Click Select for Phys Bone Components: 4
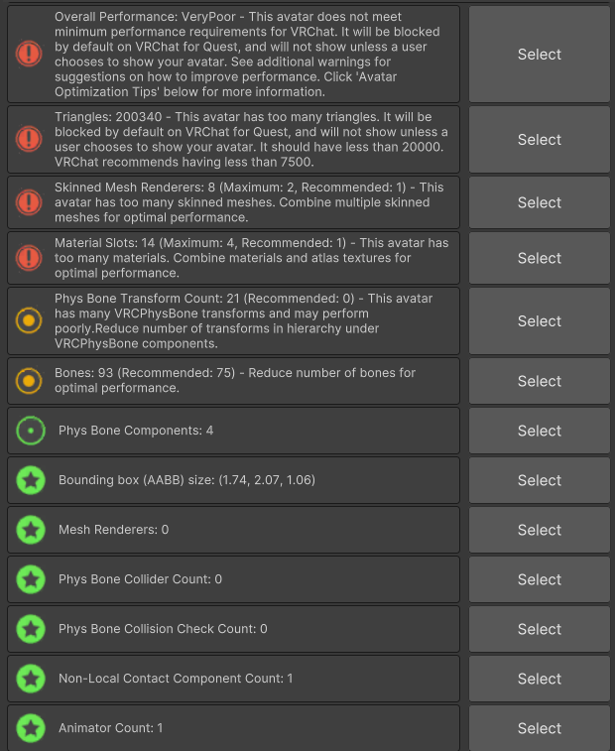615x751 pixels. 540,431
